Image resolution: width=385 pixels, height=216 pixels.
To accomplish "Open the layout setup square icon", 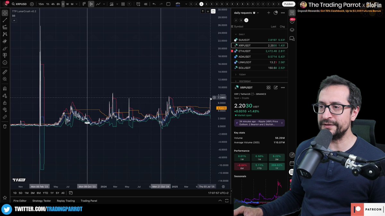I will point(168,4).
